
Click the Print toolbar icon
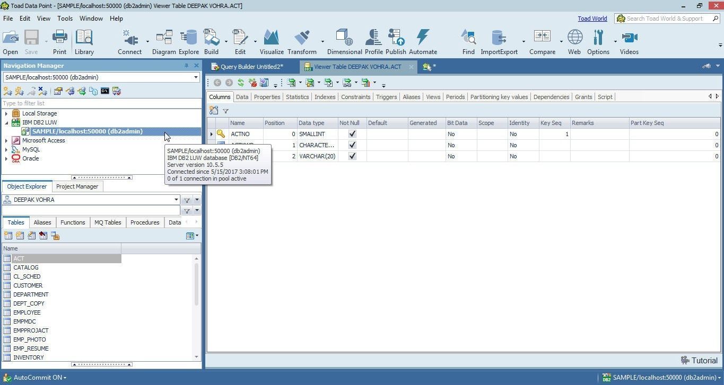pyautogui.click(x=59, y=42)
